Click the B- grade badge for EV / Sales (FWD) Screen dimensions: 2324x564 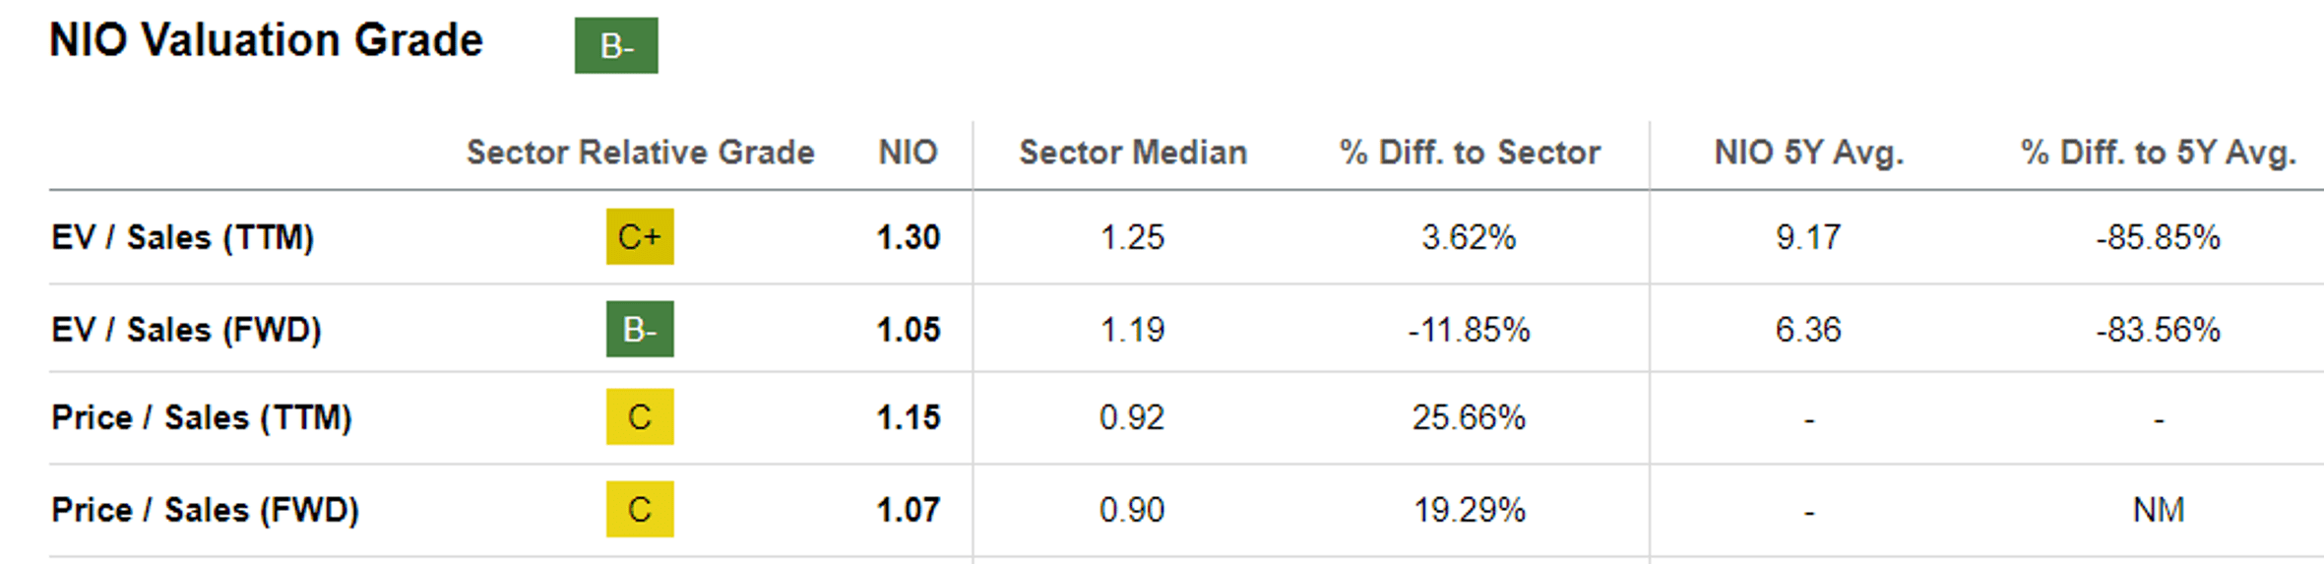pyautogui.click(x=640, y=329)
